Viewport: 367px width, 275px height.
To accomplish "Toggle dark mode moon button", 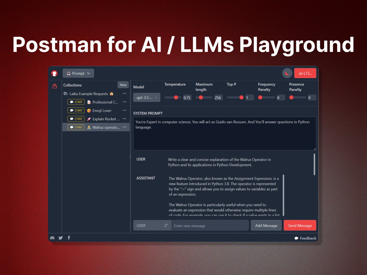I will [x=287, y=73].
